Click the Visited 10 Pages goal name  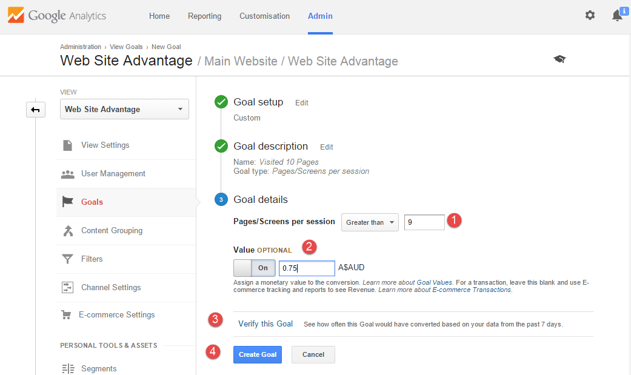pyautogui.click(x=289, y=162)
